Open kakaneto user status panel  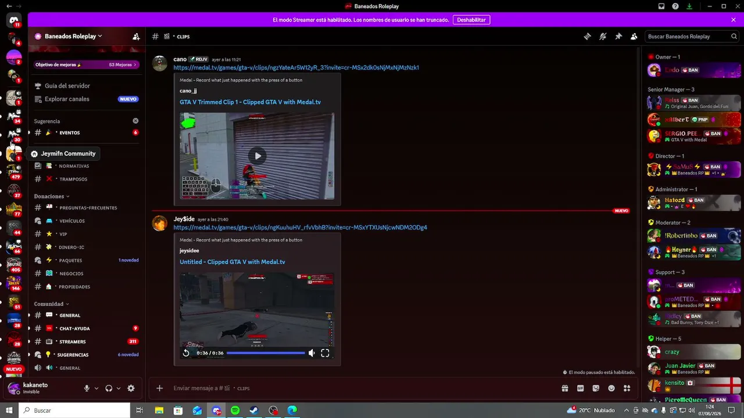point(42,388)
